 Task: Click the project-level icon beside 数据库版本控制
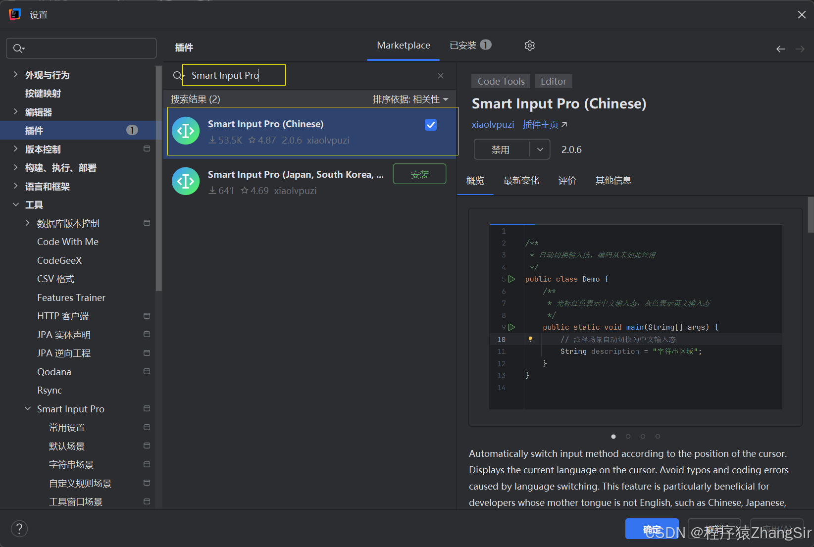pos(147,223)
